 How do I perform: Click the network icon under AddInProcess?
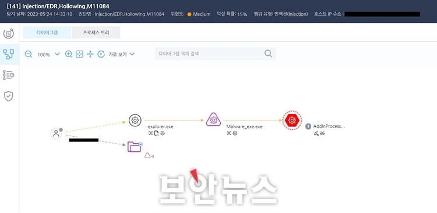tap(316, 134)
